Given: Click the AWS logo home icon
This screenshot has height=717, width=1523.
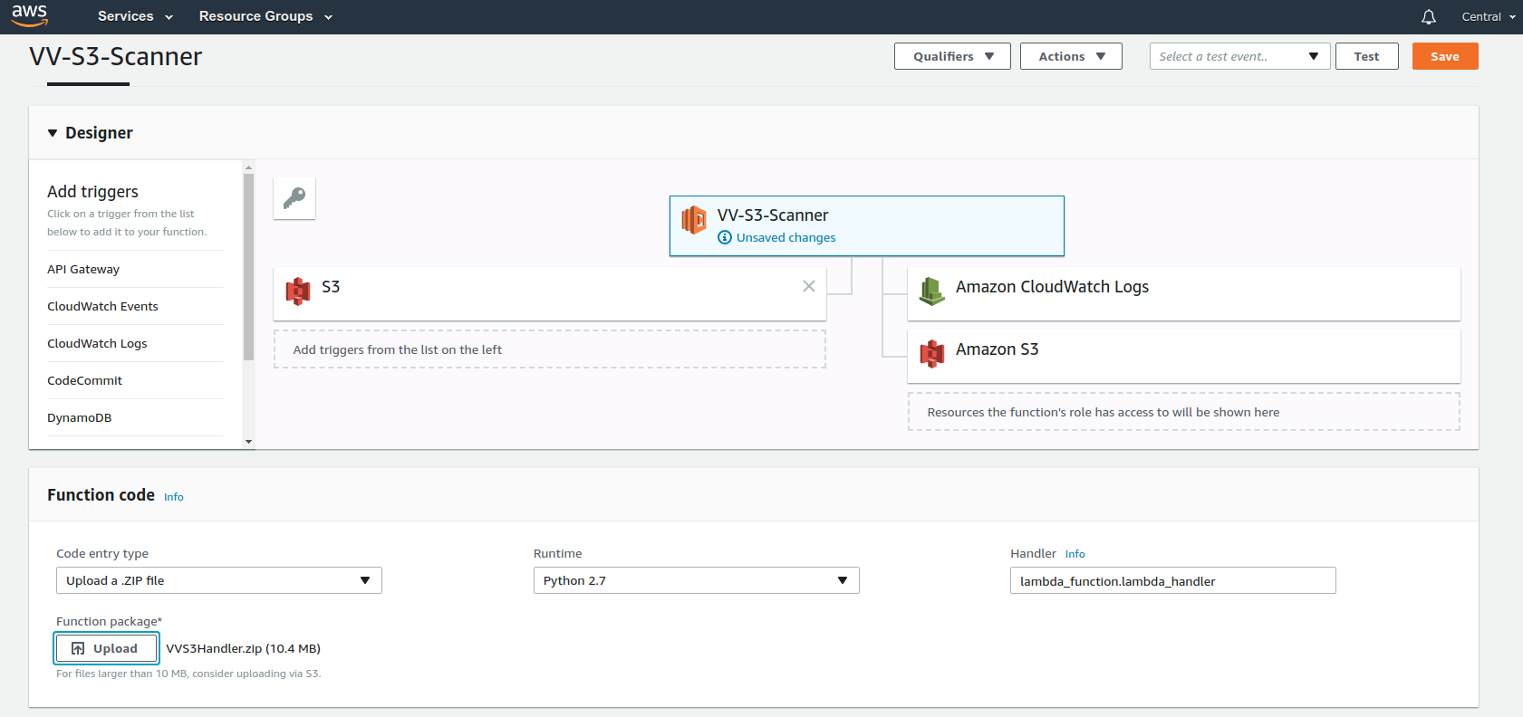Looking at the screenshot, I should coord(29,15).
